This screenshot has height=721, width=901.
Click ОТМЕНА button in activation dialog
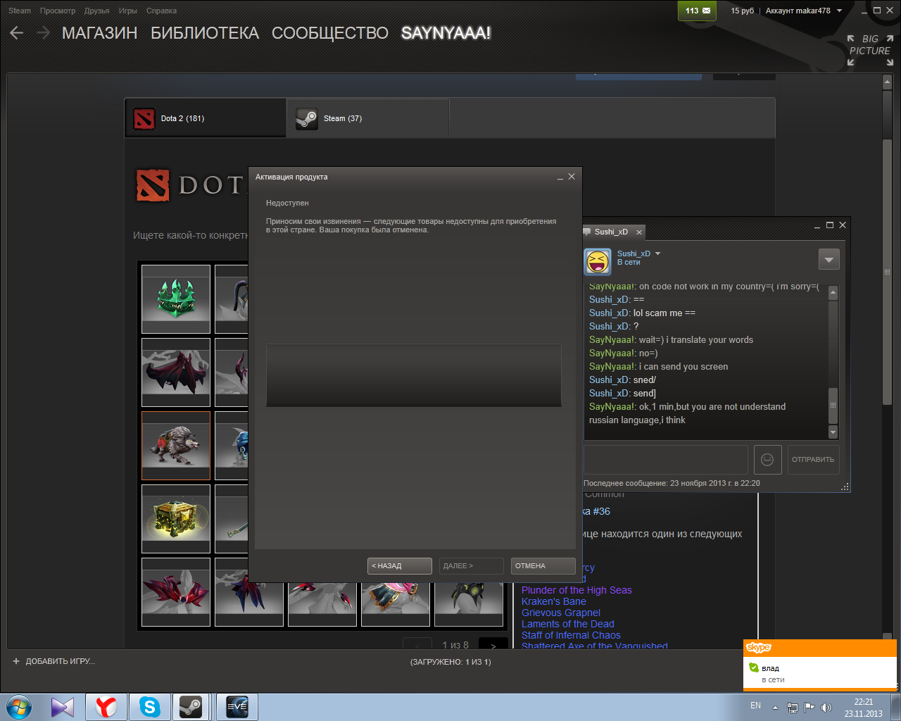543,566
